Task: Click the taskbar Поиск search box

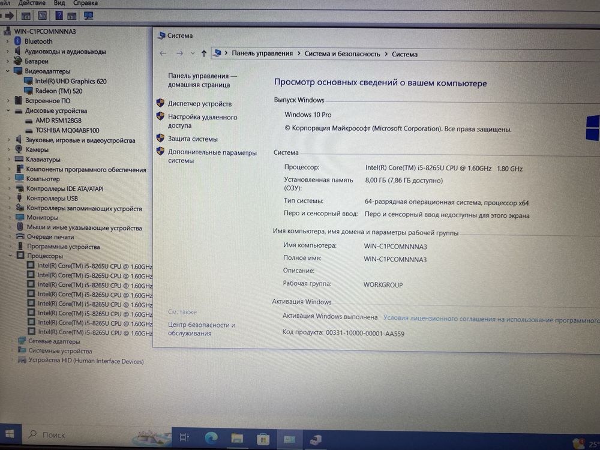Action: pos(95,435)
